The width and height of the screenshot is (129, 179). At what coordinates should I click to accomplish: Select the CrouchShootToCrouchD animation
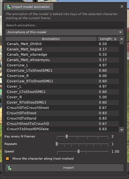click(62, 124)
